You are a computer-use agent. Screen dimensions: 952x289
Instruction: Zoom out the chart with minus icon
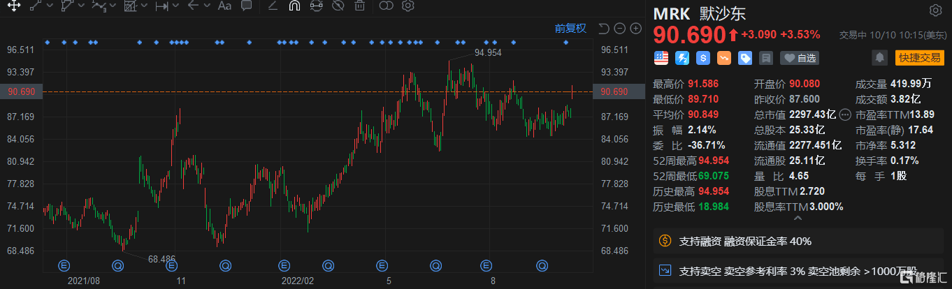(620, 29)
